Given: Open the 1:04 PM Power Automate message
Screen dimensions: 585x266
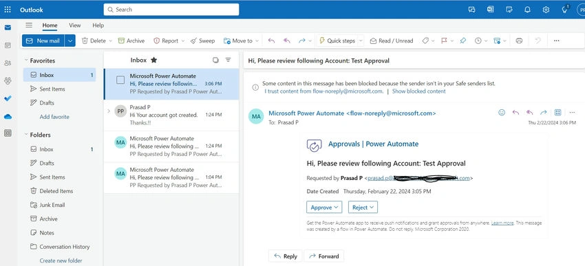Looking at the screenshot, I should 171,178.
